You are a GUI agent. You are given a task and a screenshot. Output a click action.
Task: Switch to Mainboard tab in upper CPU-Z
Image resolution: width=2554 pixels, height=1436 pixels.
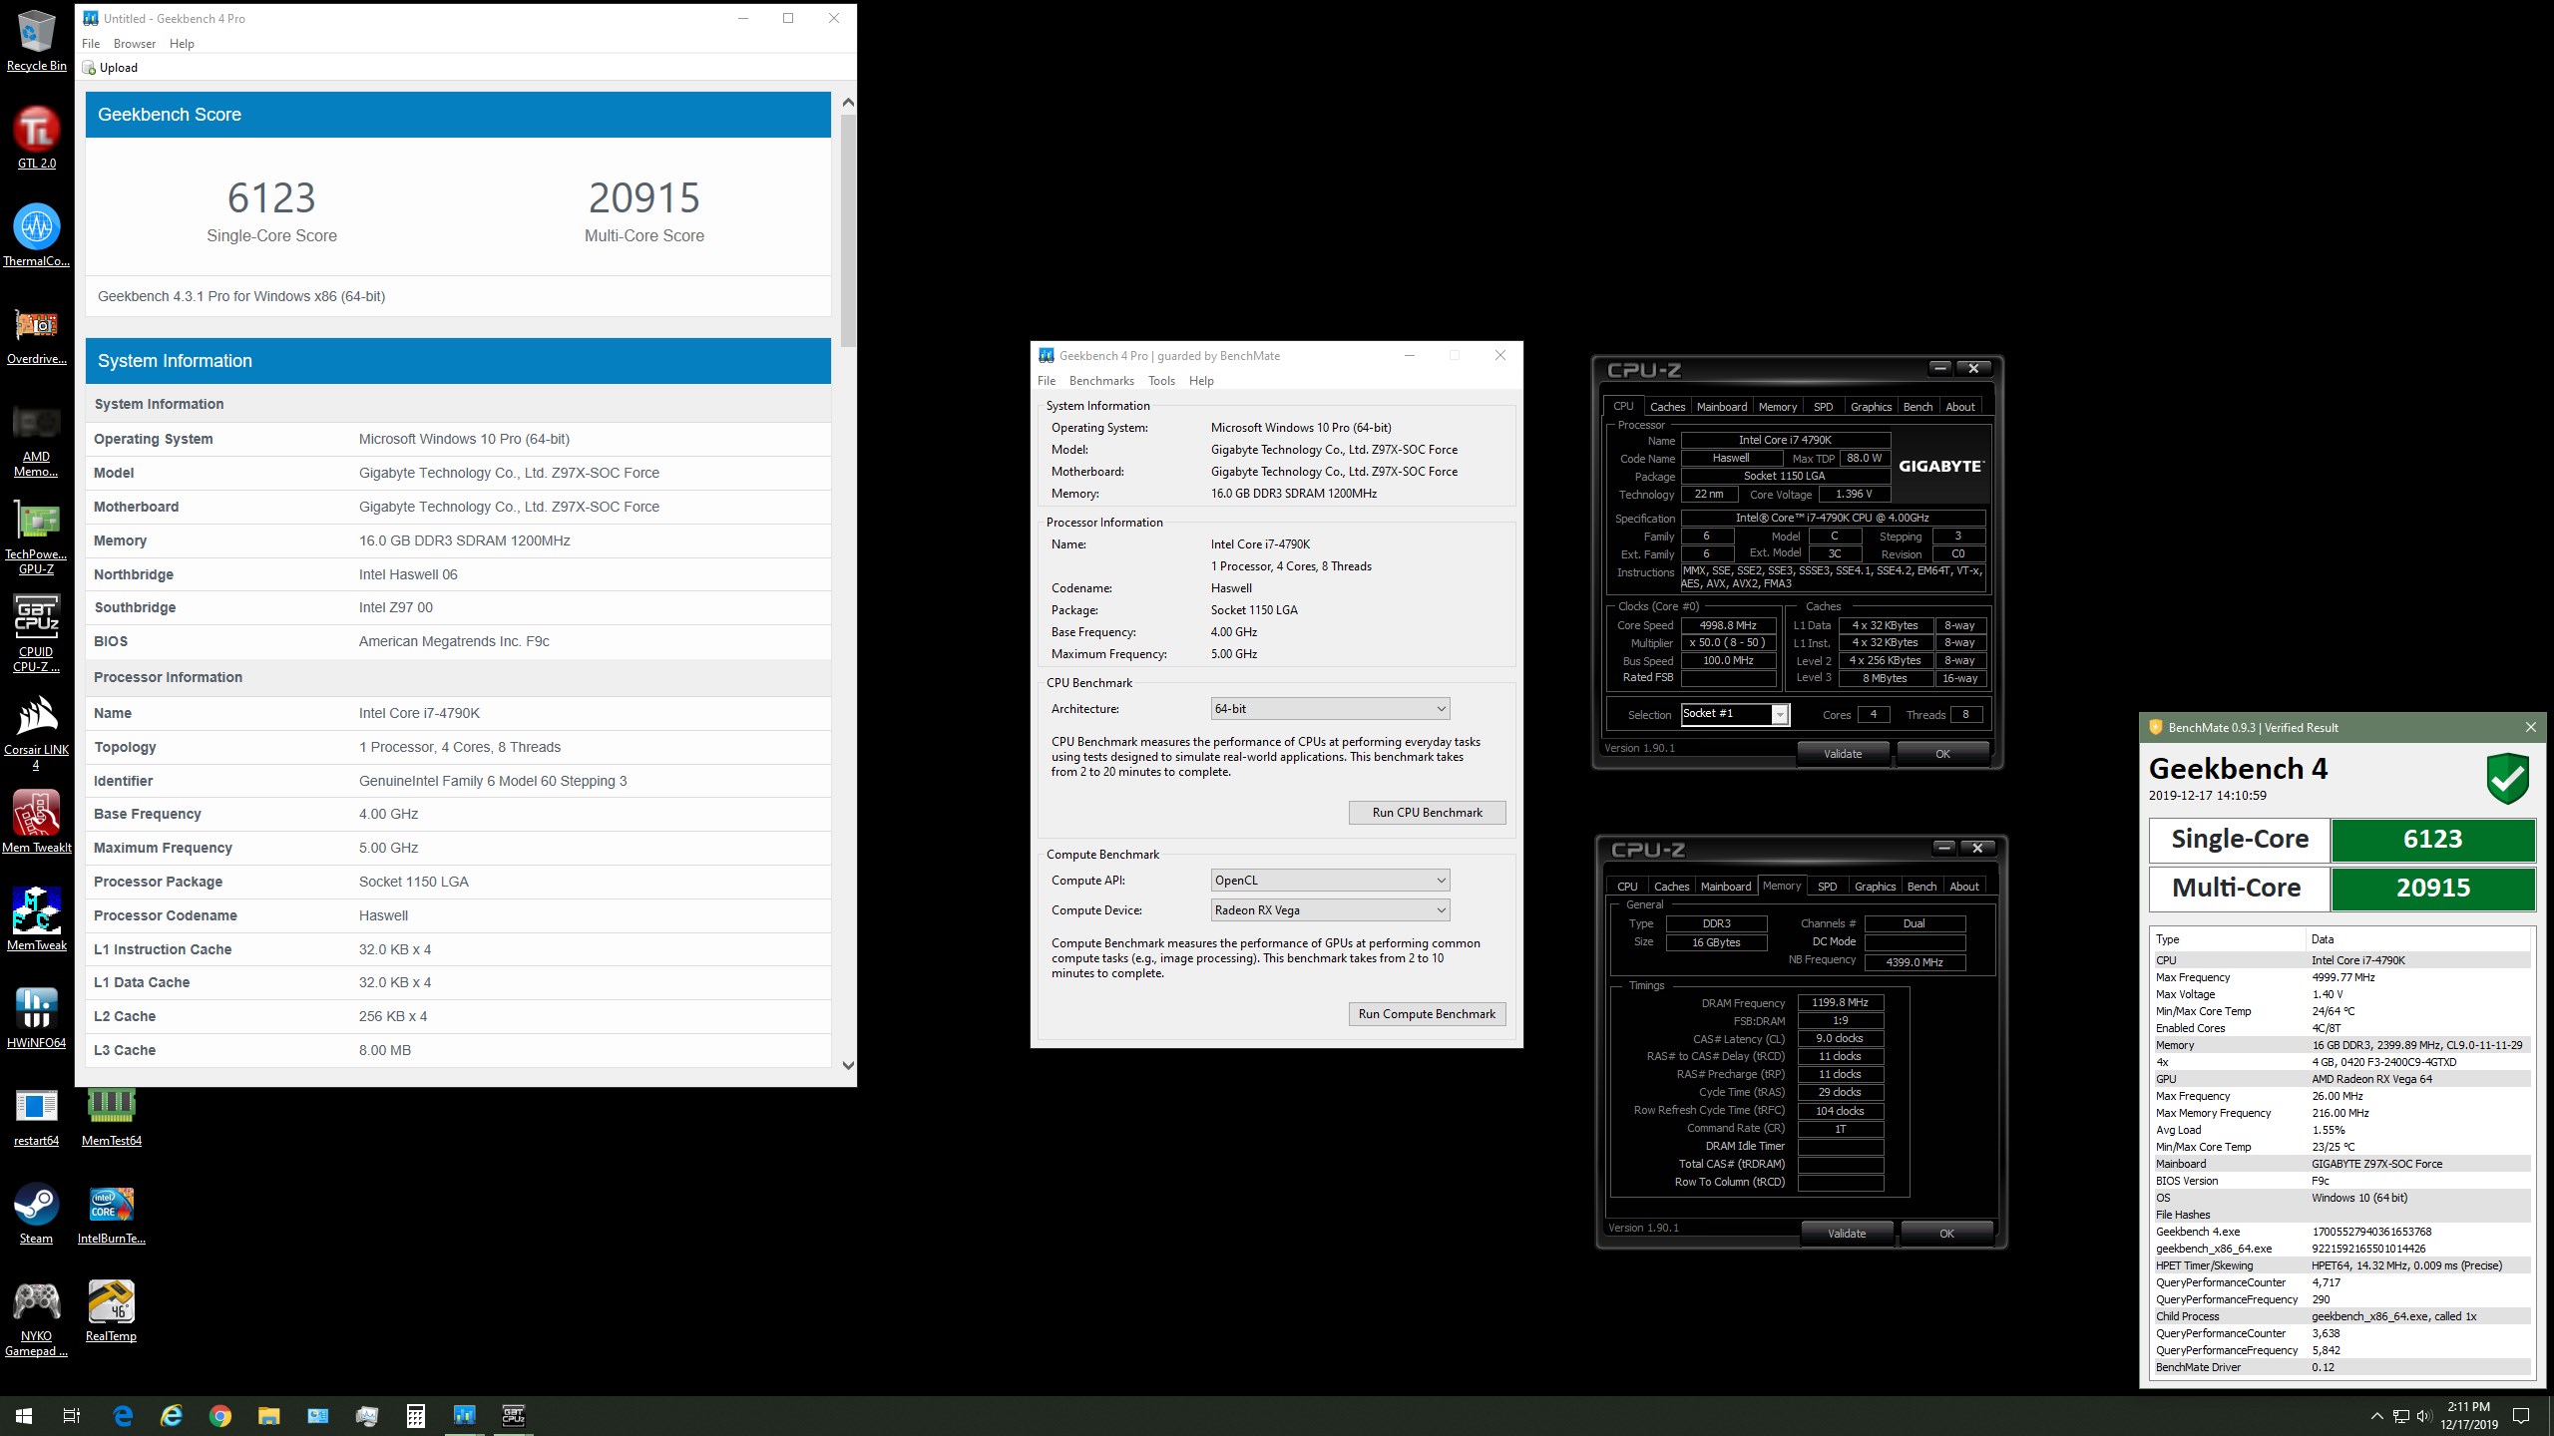(1722, 407)
